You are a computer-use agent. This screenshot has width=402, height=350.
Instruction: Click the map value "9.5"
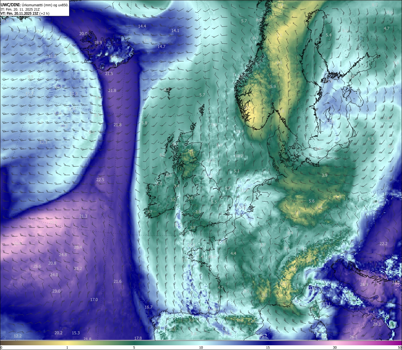30,77
